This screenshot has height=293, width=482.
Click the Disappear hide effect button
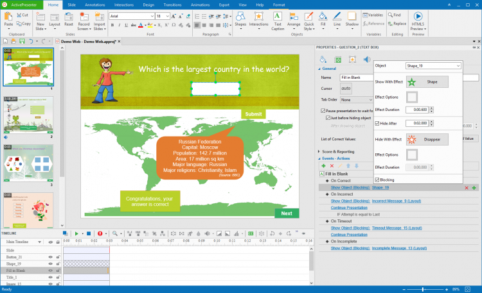[x=427, y=138]
